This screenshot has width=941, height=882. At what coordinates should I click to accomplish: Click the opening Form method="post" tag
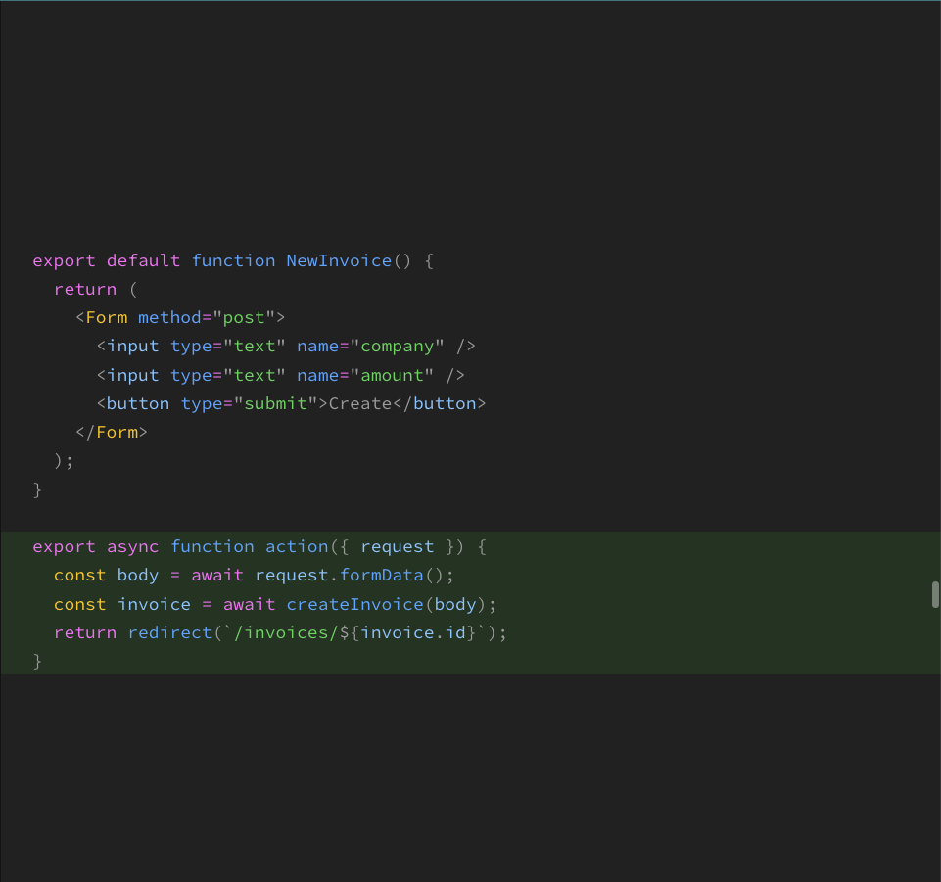pyautogui.click(x=180, y=317)
